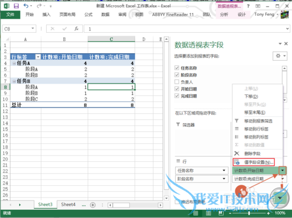Image resolution: width=292 pixels, height=218 pixels.
Task: Add a new sheet with plus icon
Action: pyautogui.click(x=93, y=205)
